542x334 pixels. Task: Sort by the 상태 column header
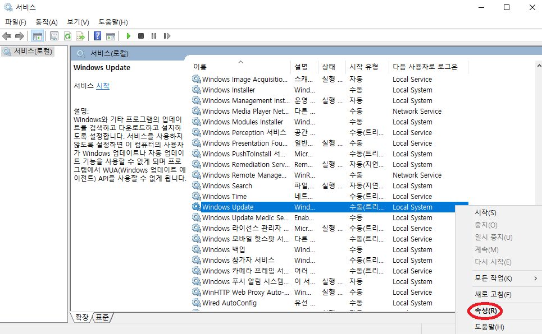(x=332, y=67)
